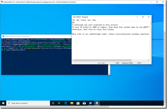Click the Cortana circle icon
The image size is (167, 109).
(53, 103)
